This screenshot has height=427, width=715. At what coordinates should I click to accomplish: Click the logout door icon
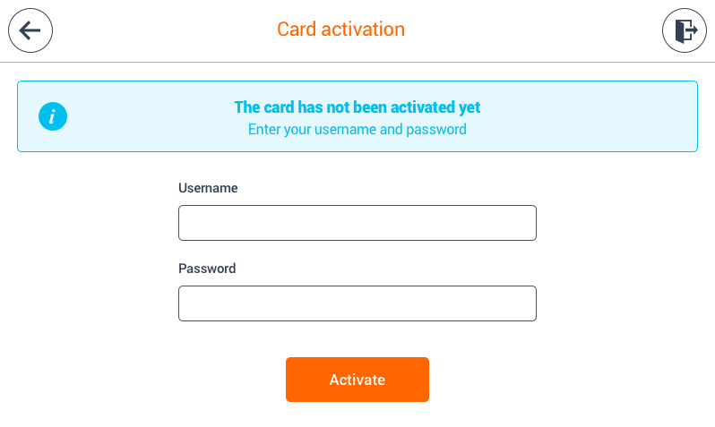tap(685, 30)
